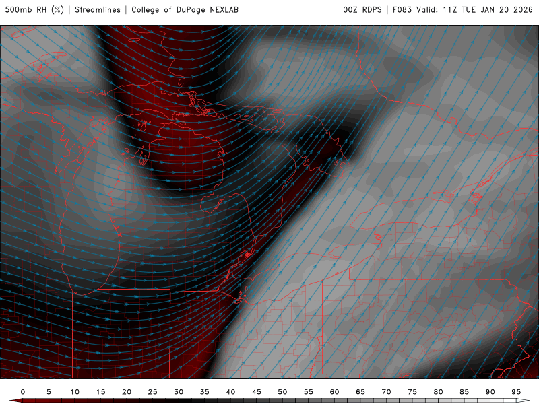Click the "500mb RH (%)" title text

[x=34, y=9]
